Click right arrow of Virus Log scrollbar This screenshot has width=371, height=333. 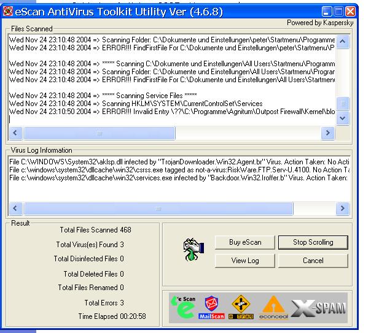343,209
